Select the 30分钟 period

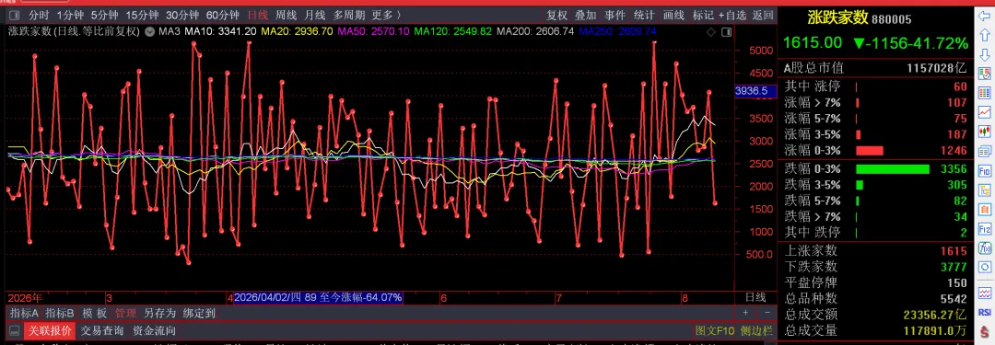182,15
